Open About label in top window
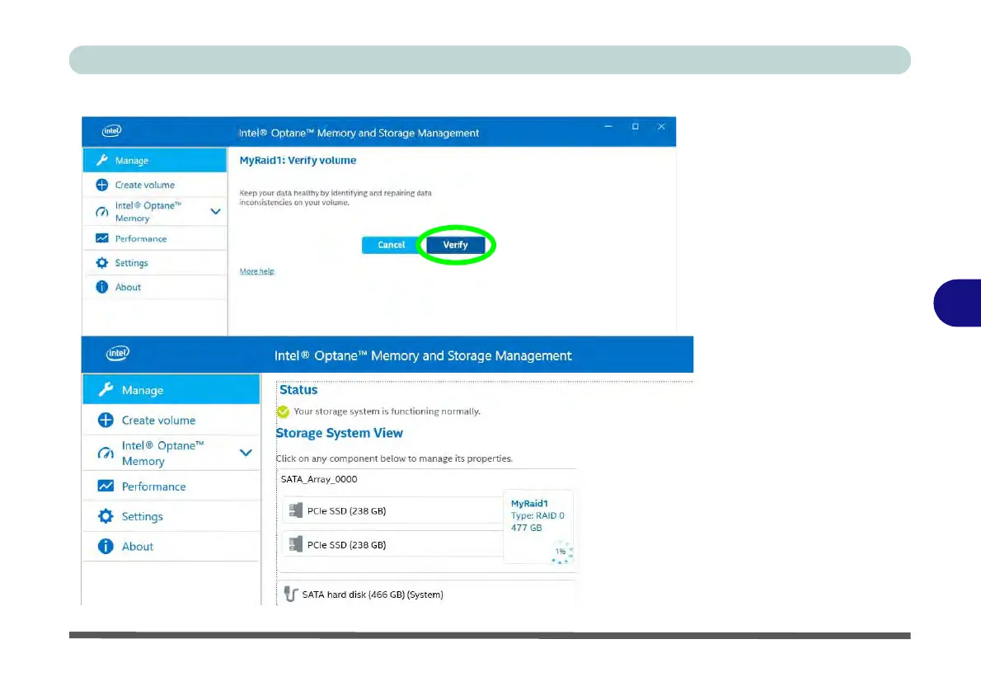Screen dimensions: 981x691 pos(128,287)
